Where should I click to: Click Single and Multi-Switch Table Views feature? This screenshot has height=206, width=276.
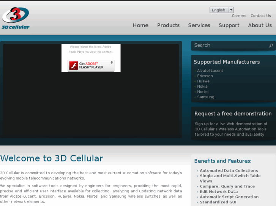pos(230,178)
